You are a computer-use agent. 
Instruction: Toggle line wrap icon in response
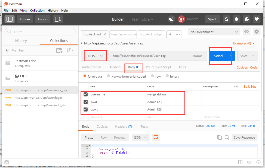(156, 137)
